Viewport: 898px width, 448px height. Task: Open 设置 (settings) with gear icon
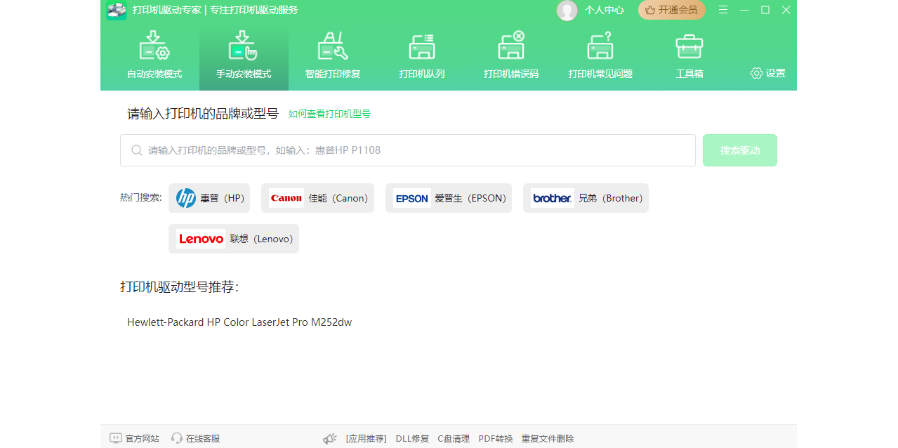767,73
